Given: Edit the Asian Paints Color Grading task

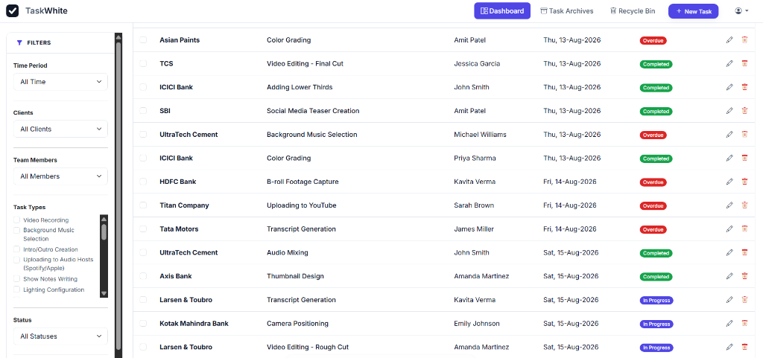Looking at the screenshot, I should pyautogui.click(x=729, y=40).
